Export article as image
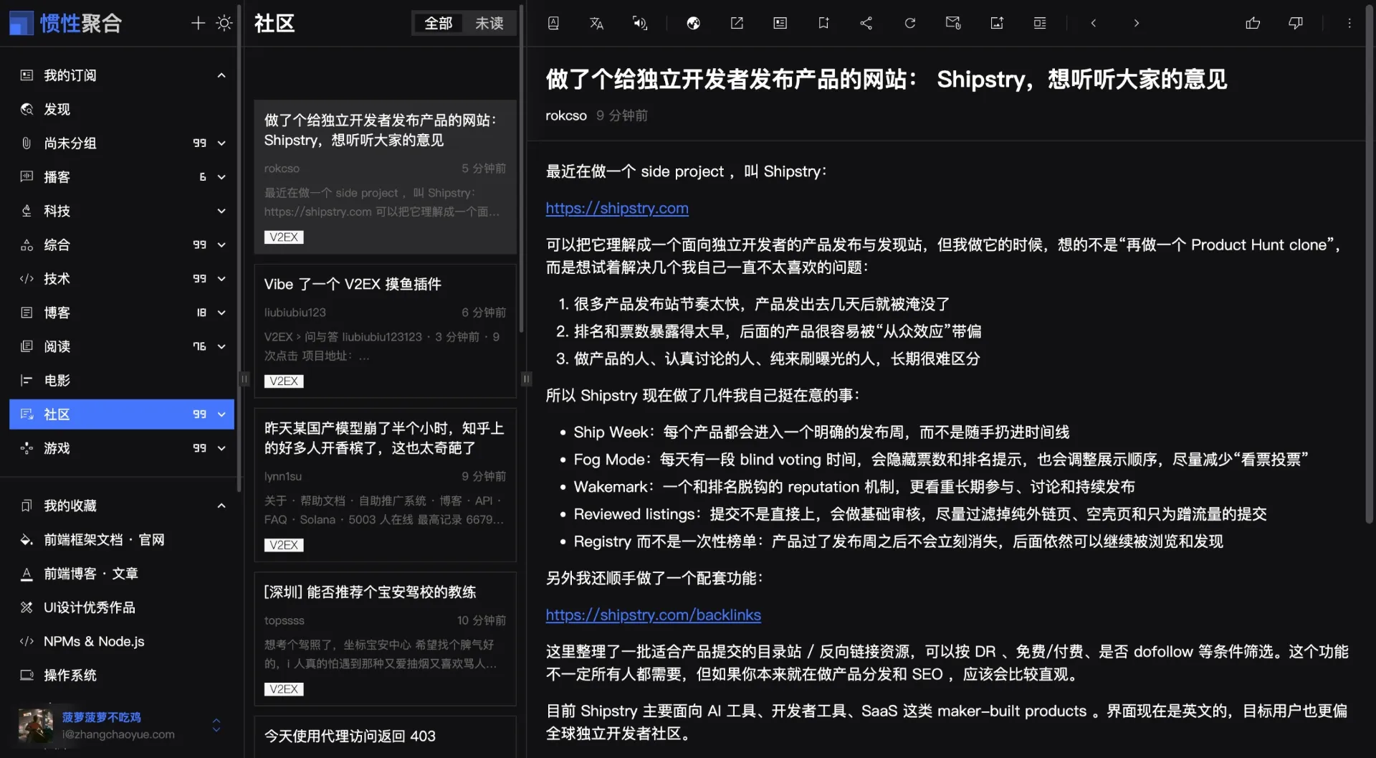This screenshot has width=1376, height=758. point(997,23)
